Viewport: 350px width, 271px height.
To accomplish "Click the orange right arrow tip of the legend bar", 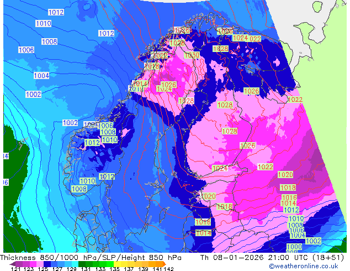I will point(165,264).
